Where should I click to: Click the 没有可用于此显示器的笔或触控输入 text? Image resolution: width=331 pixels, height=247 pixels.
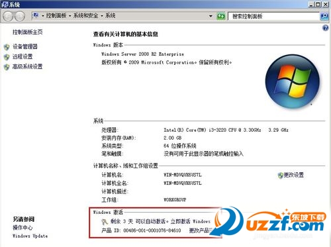(203, 154)
